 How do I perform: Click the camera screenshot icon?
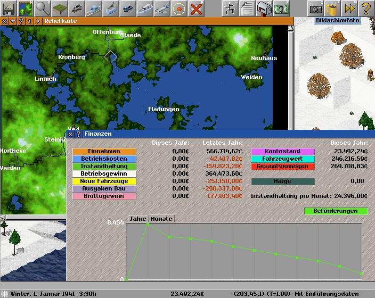(316, 9)
